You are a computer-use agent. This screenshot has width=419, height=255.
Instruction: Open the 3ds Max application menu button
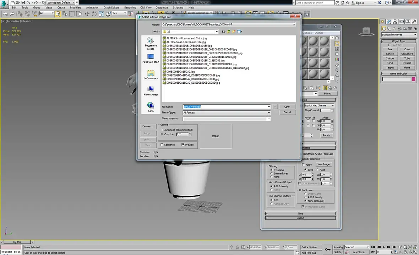(5, 5)
